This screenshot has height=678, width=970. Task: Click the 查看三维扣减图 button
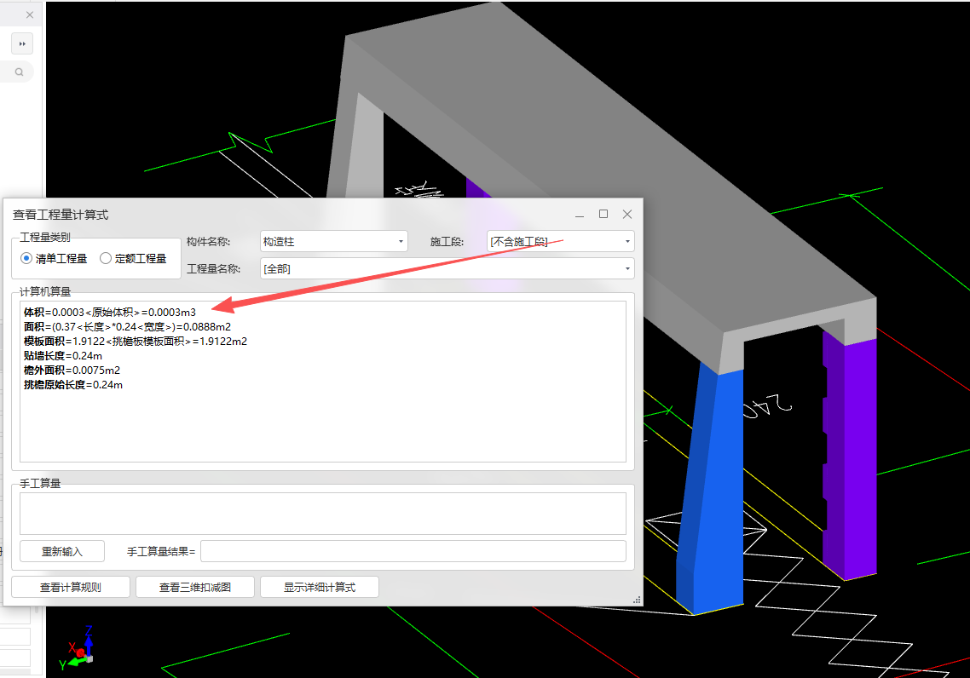coord(195,587)
